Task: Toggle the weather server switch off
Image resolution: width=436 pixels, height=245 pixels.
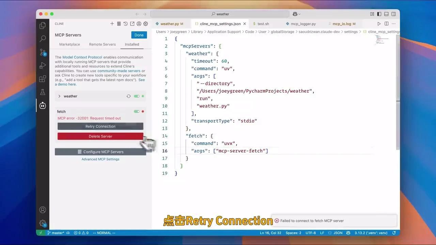Action: tap(137, 96)
